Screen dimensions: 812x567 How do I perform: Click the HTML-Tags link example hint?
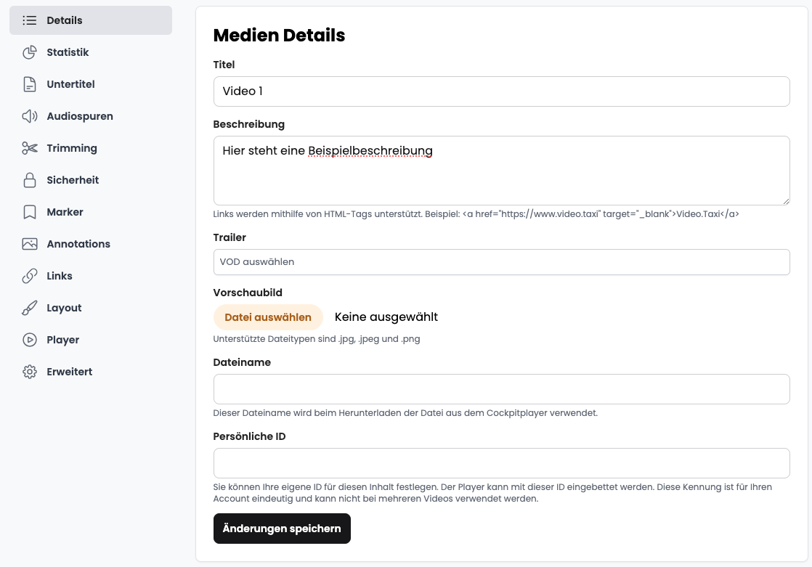[x=476, y=214]
